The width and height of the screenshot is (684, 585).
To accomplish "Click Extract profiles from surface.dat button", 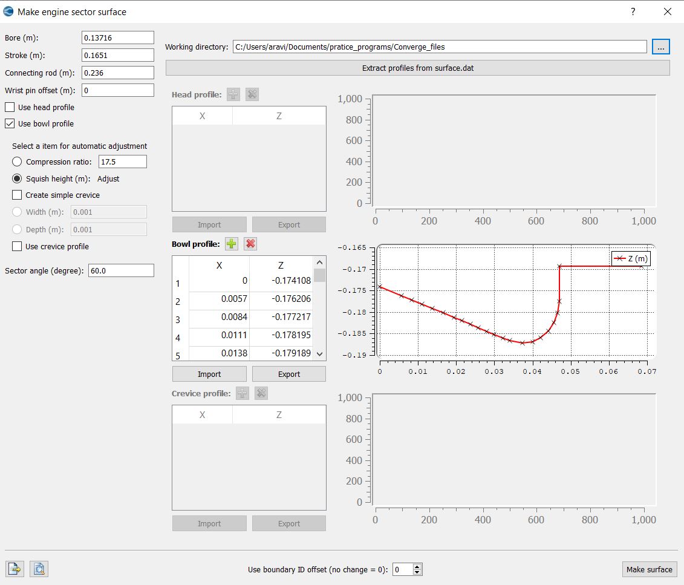I will pyautogui.click(x=417, y=68).
